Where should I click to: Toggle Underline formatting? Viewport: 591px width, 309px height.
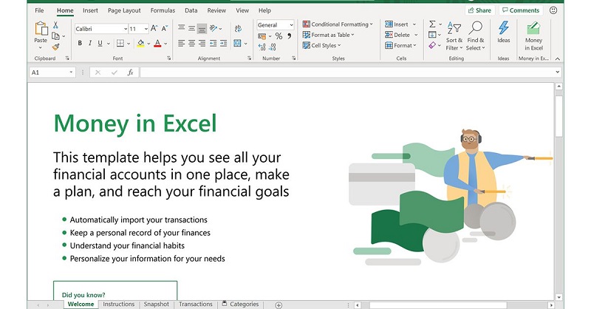(x=101, y=44)
